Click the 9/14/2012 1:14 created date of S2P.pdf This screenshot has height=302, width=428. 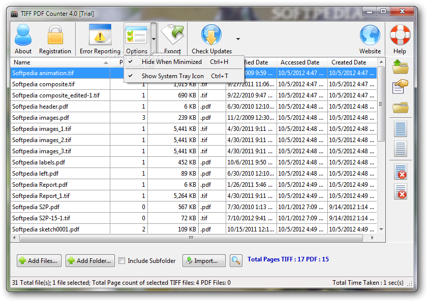(351, 207)
